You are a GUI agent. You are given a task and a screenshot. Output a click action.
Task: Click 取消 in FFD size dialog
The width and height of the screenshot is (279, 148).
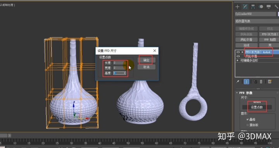coord(146,67)
